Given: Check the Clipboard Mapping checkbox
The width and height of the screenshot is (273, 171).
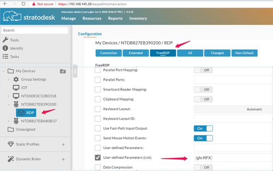Looking at the screenshot, I should click(x=98, y=99).
